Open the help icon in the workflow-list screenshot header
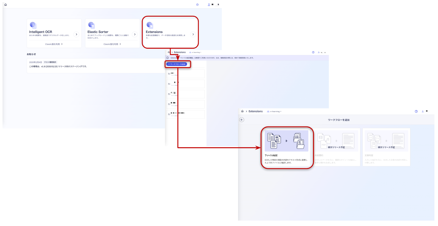 click(x=313, y=52)
